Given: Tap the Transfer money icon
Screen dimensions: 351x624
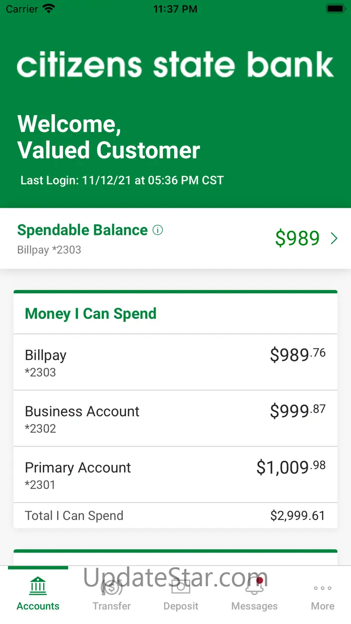Looking at the screenshot, I should [112, 586].
